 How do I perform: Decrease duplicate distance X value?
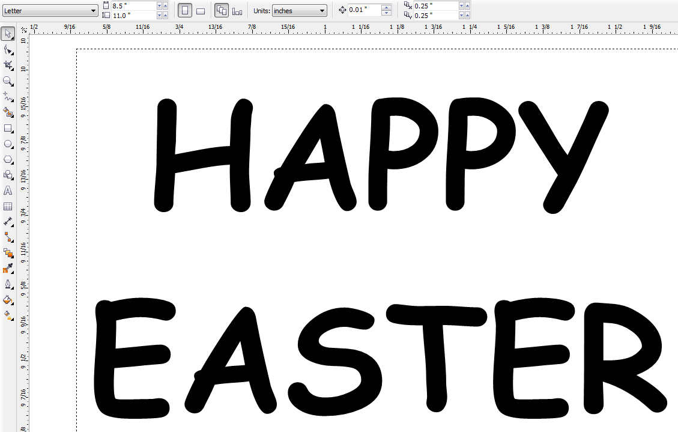click(x=461, y=5)
